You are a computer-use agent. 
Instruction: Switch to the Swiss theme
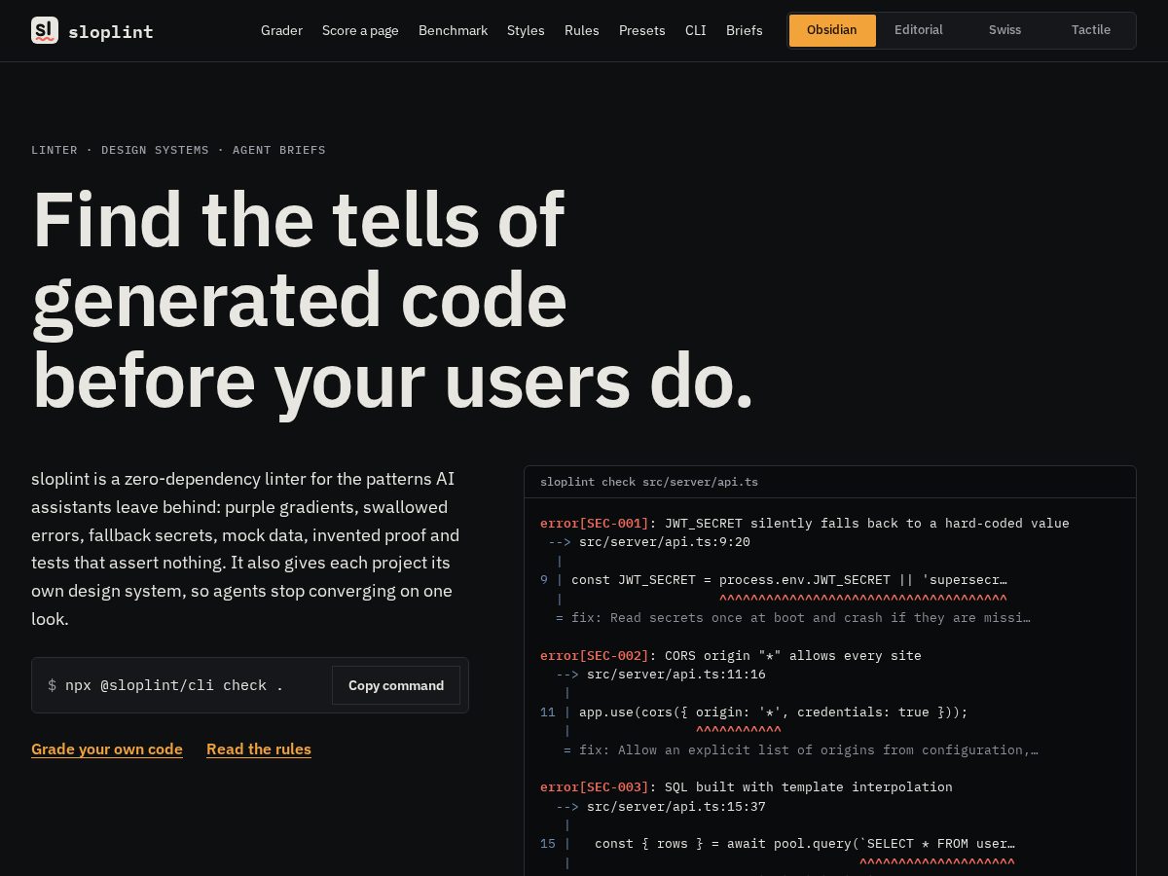(x=1004, y=30)
